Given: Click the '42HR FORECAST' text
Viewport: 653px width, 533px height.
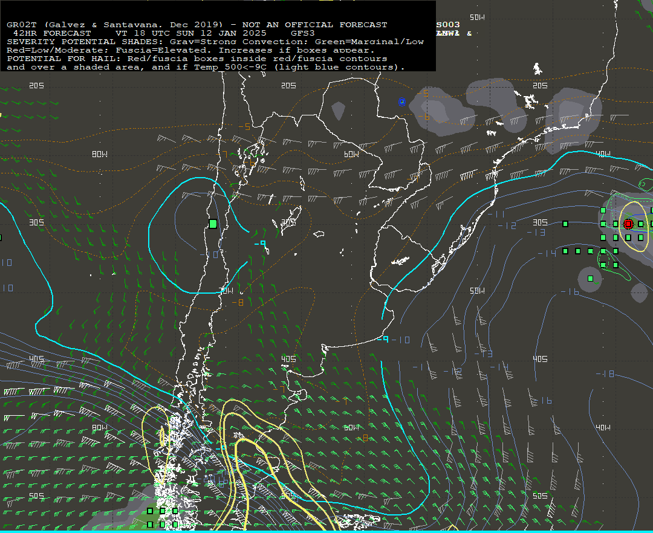Looking at the screenshot, I should 52,33.
